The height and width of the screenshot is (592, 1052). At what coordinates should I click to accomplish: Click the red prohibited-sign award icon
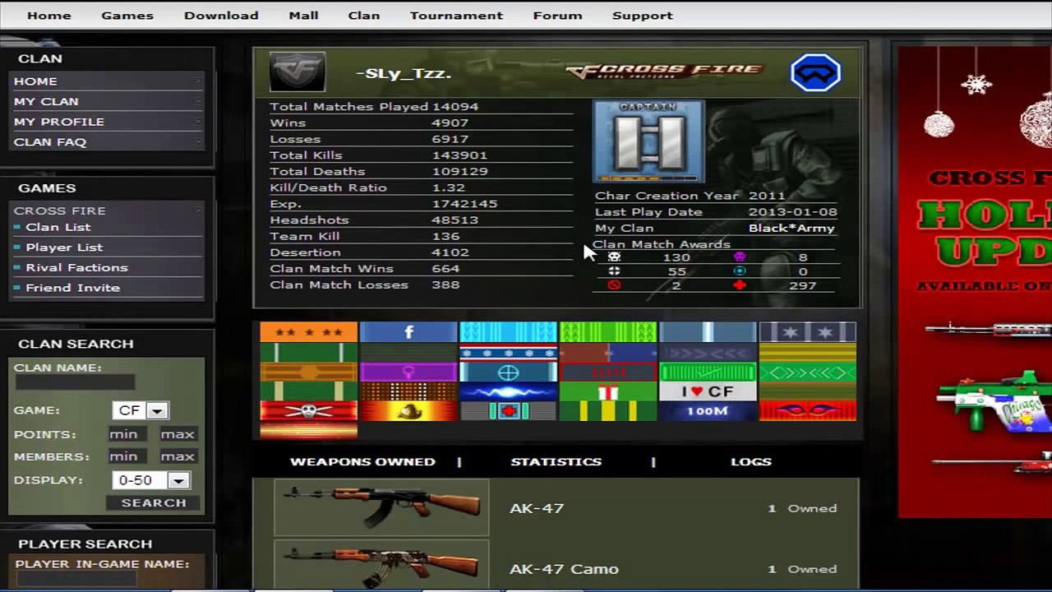point(614,285)
